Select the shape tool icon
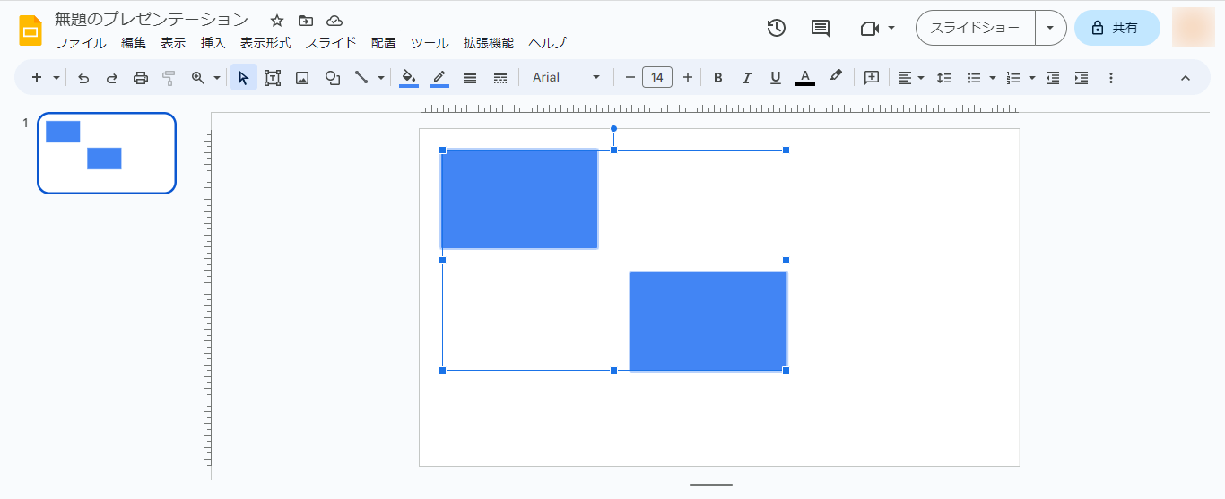The height and width of the screenshot is (499, 1225). click(x=333, y=78)
